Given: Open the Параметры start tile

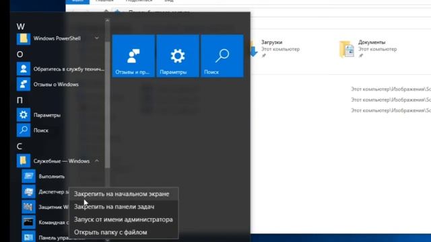Looking at the screenshot, I should [x=178, y=56].
